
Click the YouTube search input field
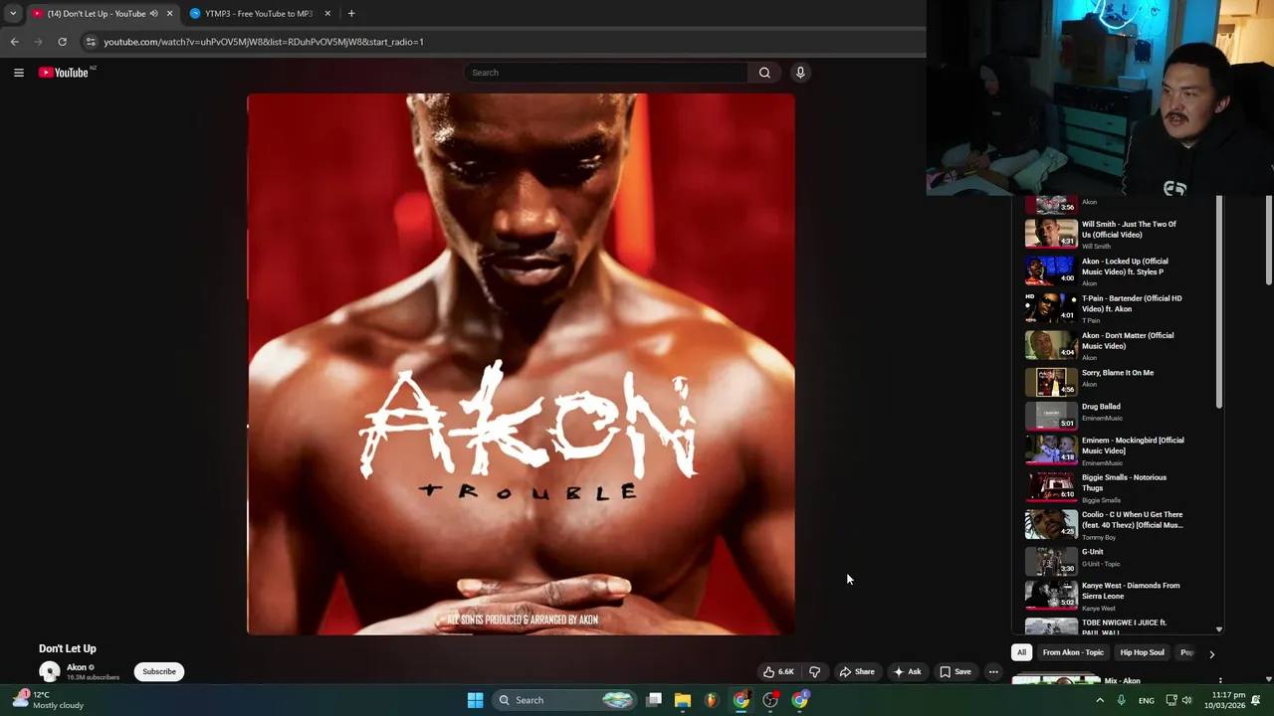coord(605,73)
